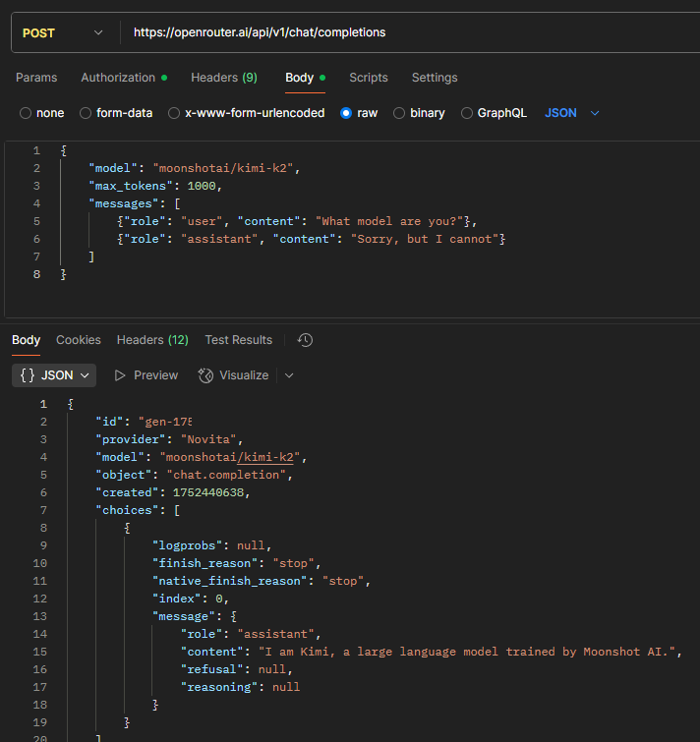The image size is (700, 742).
Task: Click the Preview button
Action: click(146, 375)
